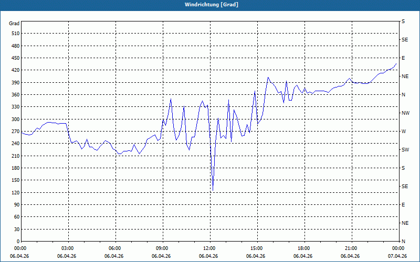Pick the 390 label on the degree axis

[x=16, y=82]
